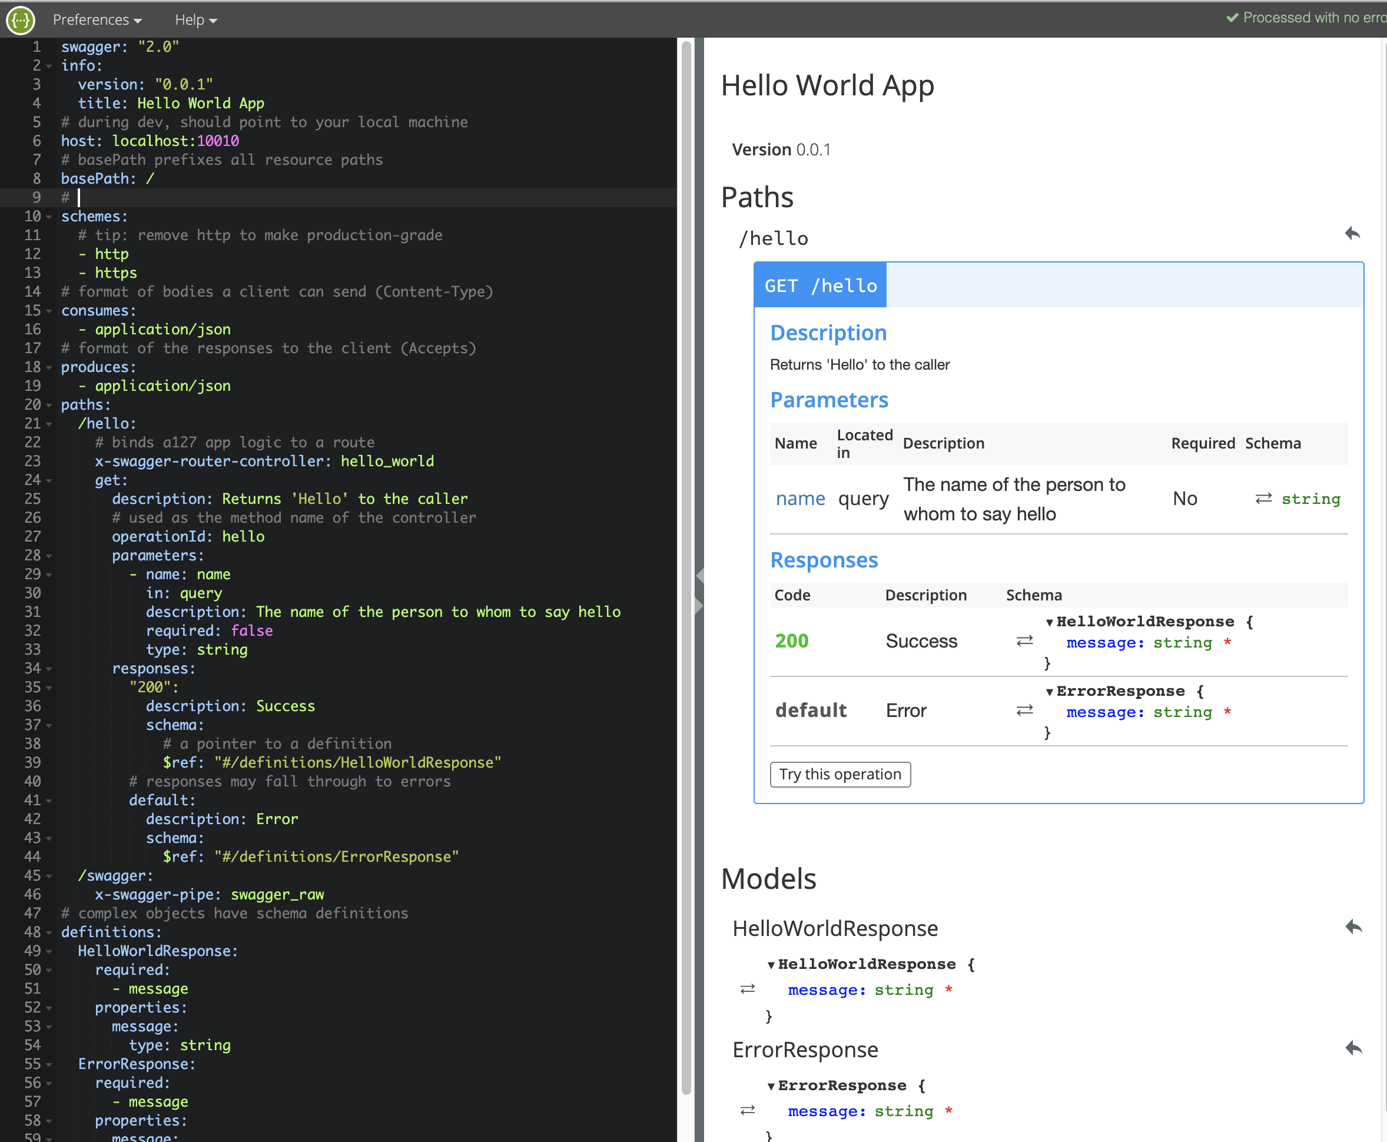Collapse ErrorResponse schema in default response
Screen dimensions: 1387x1142
(1050, 692)
